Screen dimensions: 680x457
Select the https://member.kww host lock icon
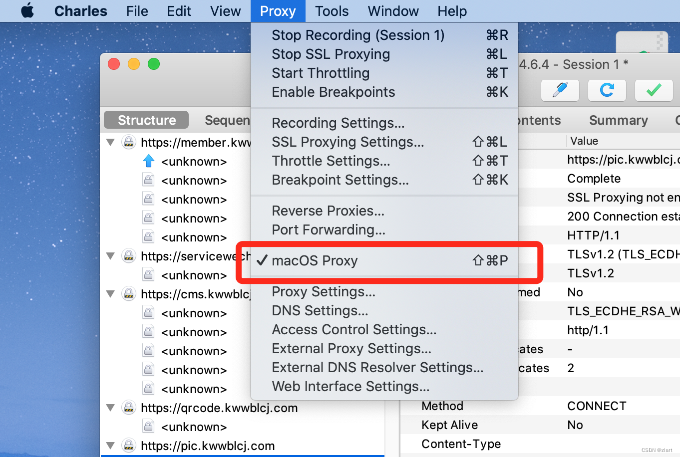click(x=129, y=142)
